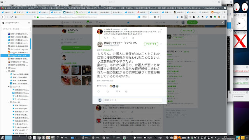Switch to the 私の基本書 tab
The width and height of the screenshot is (249, 140).
[105, 12]
